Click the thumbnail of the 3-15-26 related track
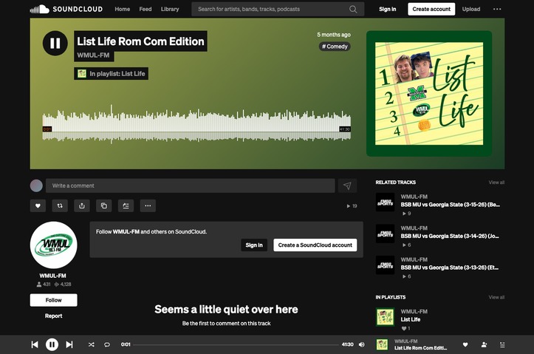The width and height of the screenshot is (534, 354). 386,202
